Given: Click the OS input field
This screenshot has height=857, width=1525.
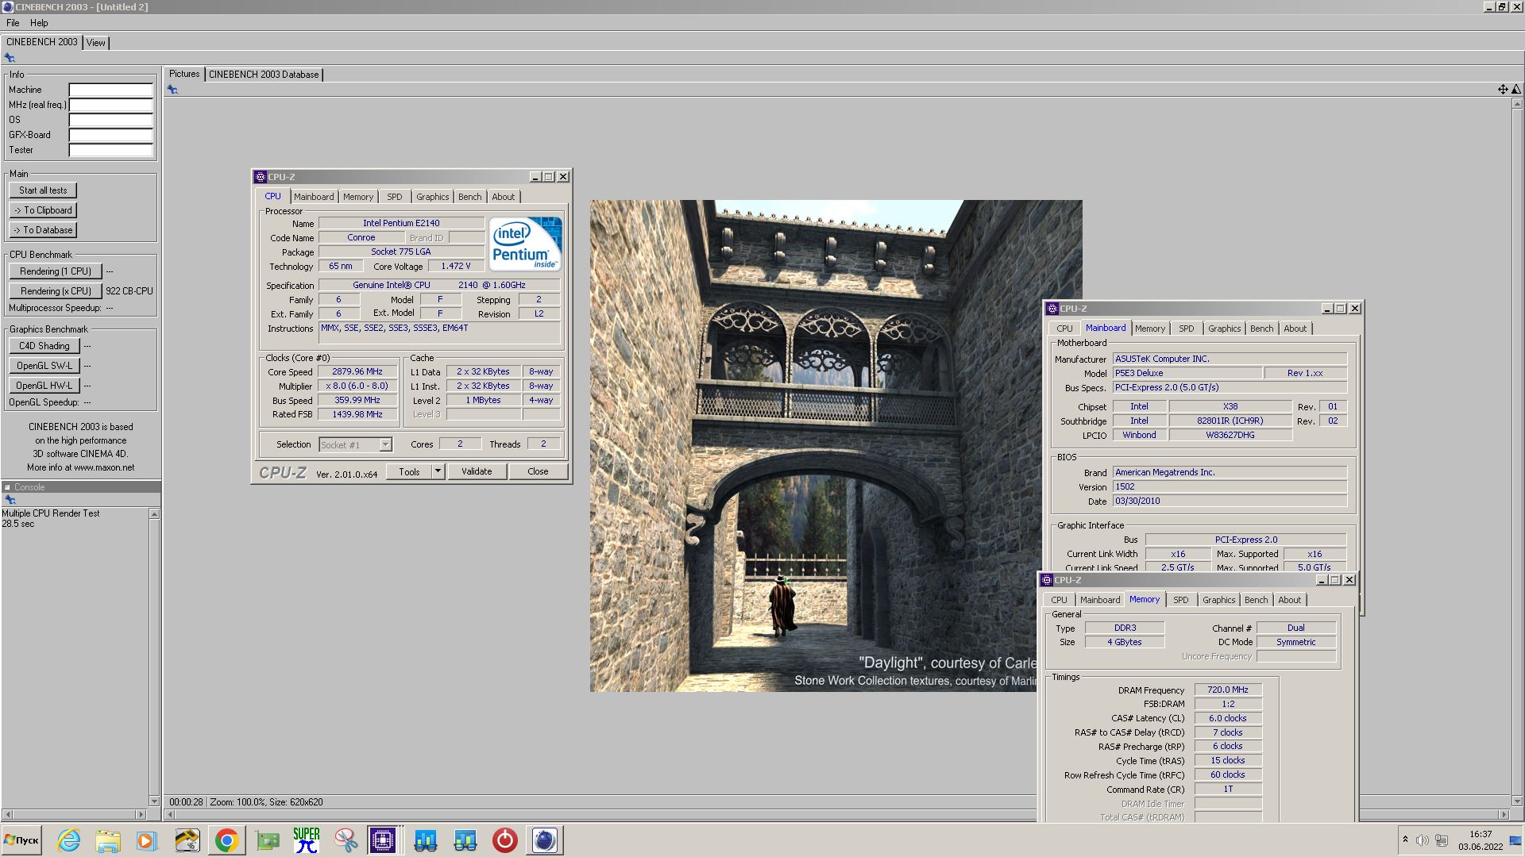Looking at the screenshot, I should [110, 120].
